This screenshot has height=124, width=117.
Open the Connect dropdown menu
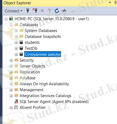(14, 11)
